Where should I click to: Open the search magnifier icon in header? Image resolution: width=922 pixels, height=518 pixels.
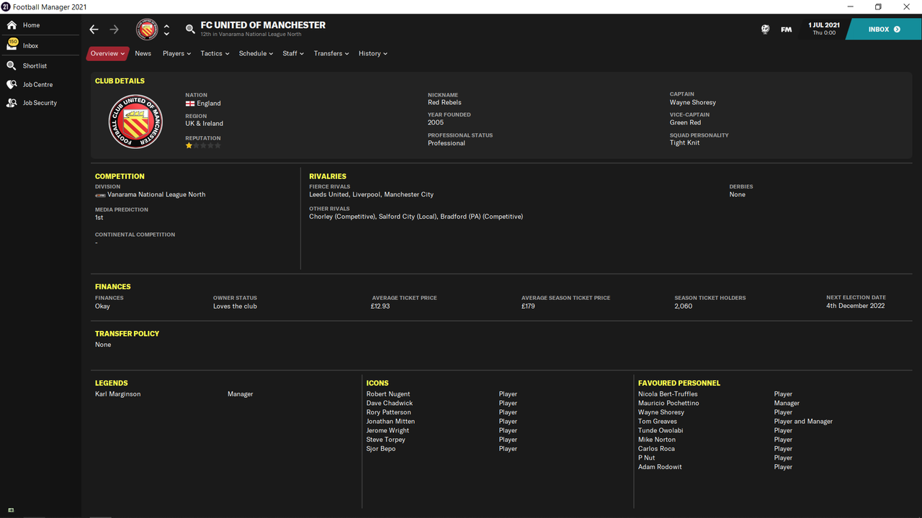click(190, 29)
